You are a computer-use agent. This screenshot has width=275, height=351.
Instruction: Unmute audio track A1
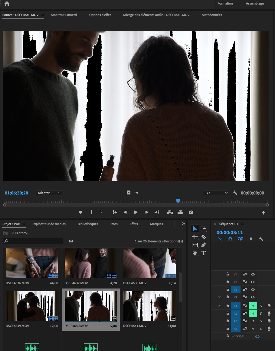[253, 306]
